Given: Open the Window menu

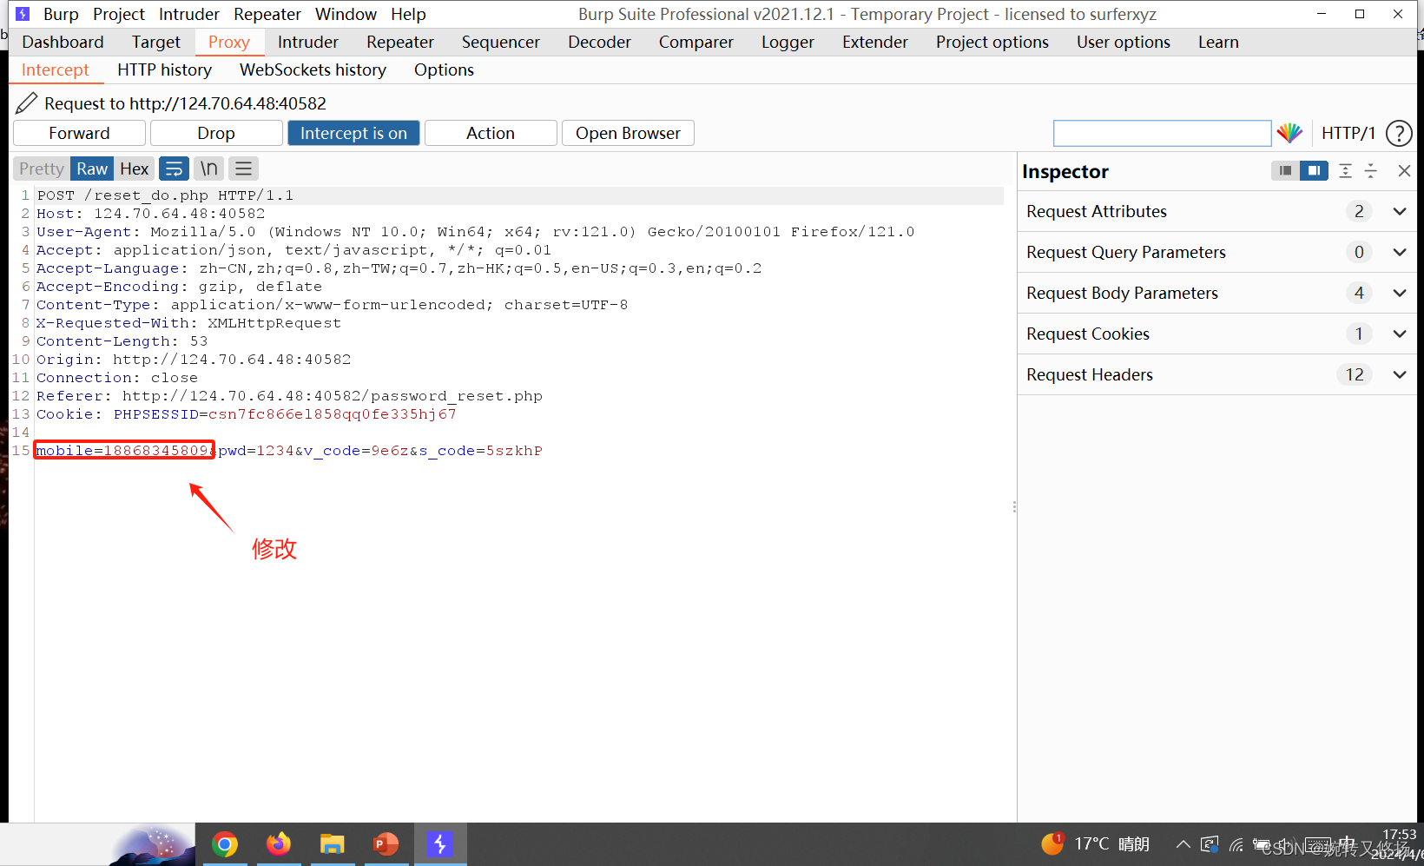Looking at the screenshot, I should tap(346, 14).
